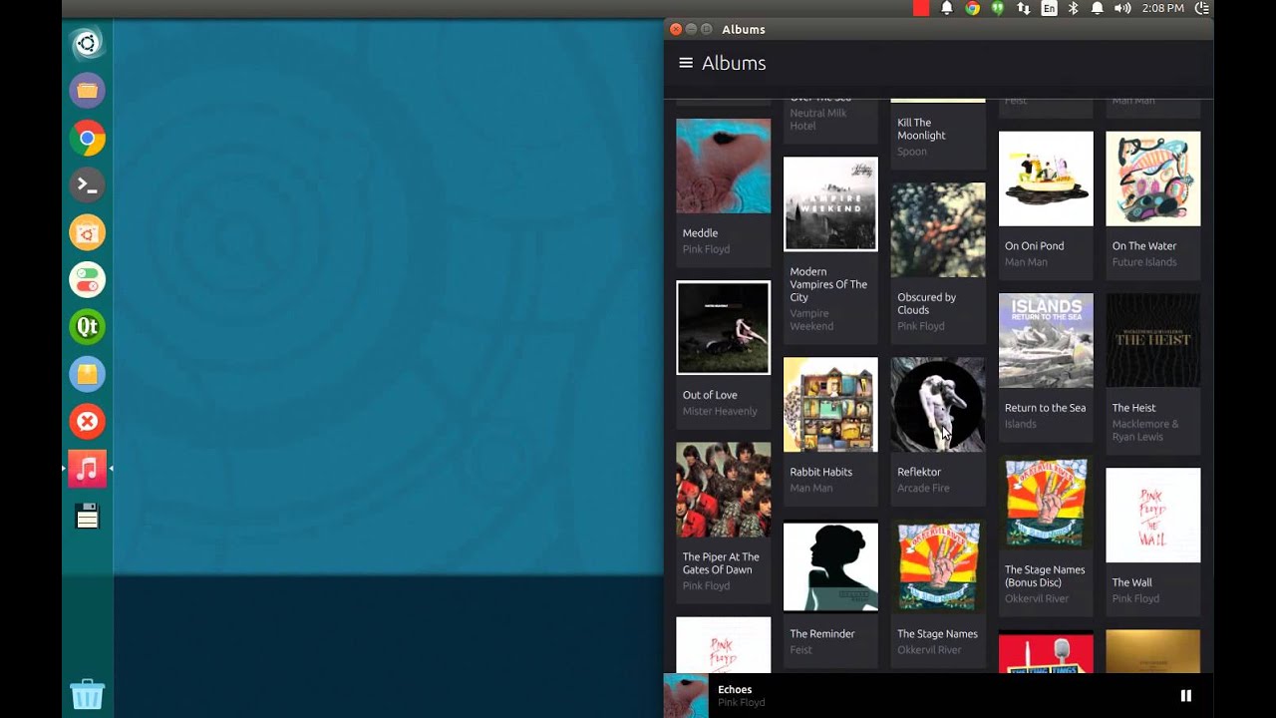The width and height of the screenshot is (1276, 718).
Task: Launch Chrome from the launcher
Action: [87, 138]
